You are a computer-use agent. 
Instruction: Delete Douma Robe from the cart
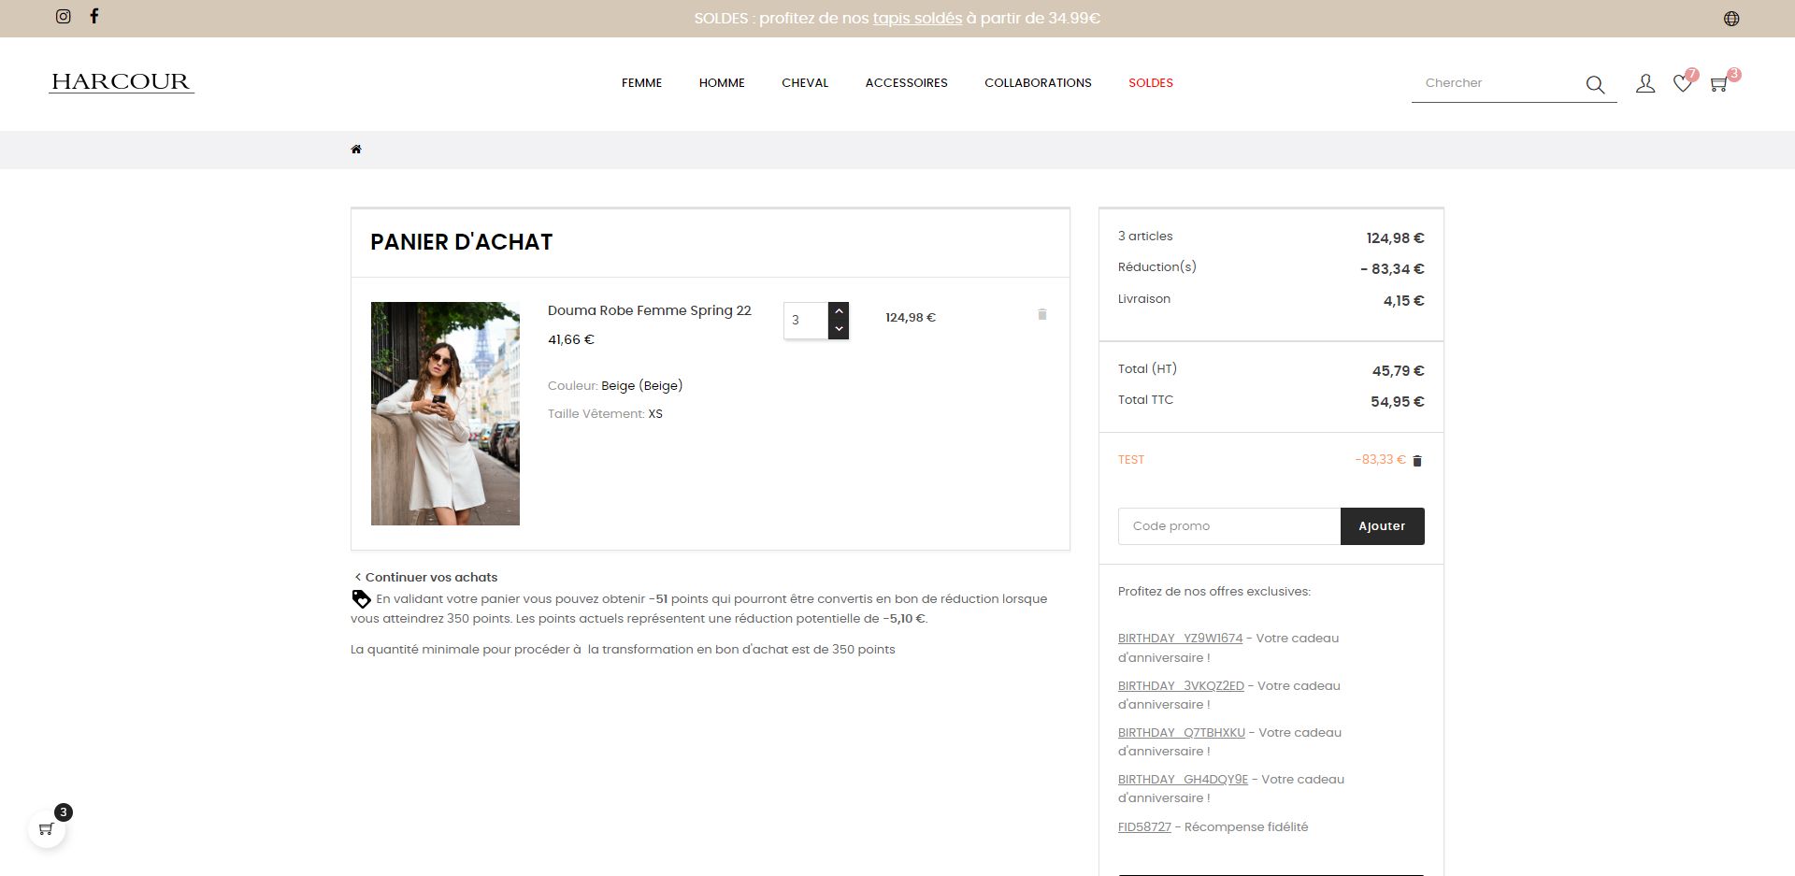1042,314
